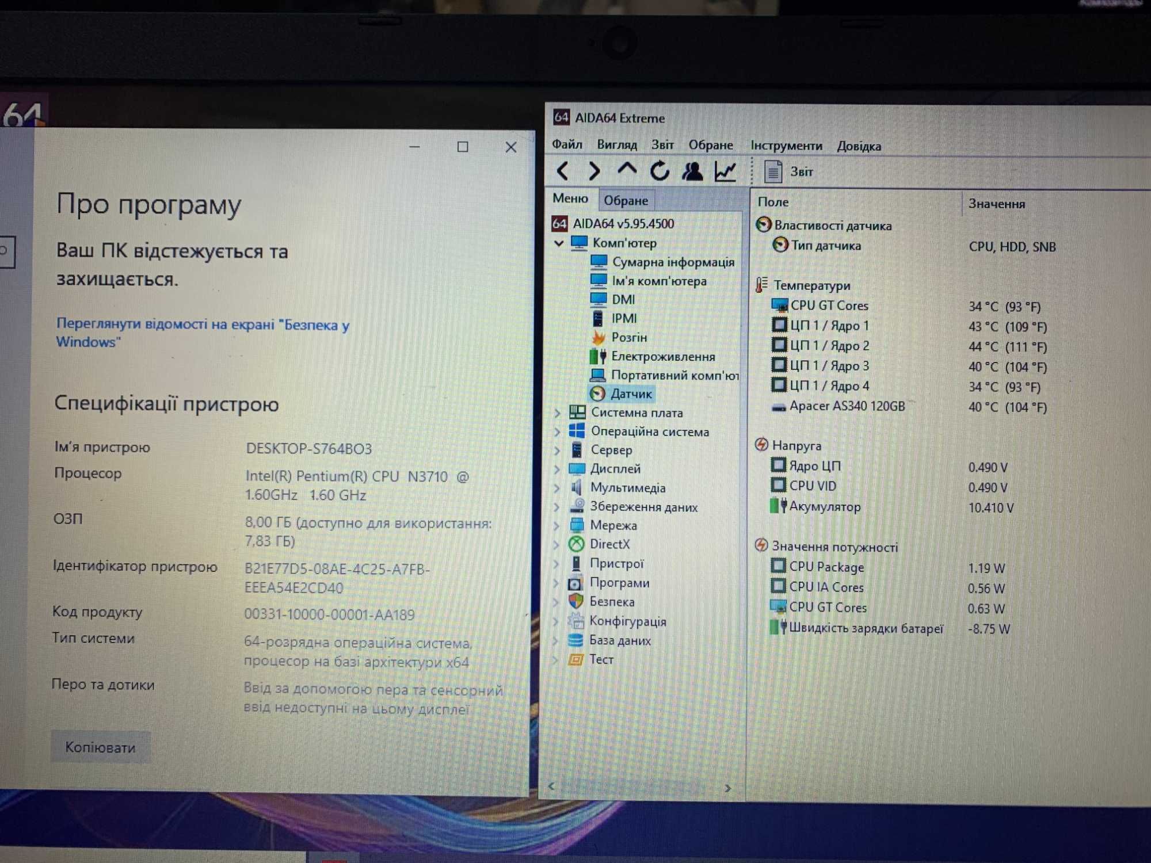Expand the Збереження даних node
Image resolution: width=1151 pixels, height=863 pixels.
pos(557,507)
